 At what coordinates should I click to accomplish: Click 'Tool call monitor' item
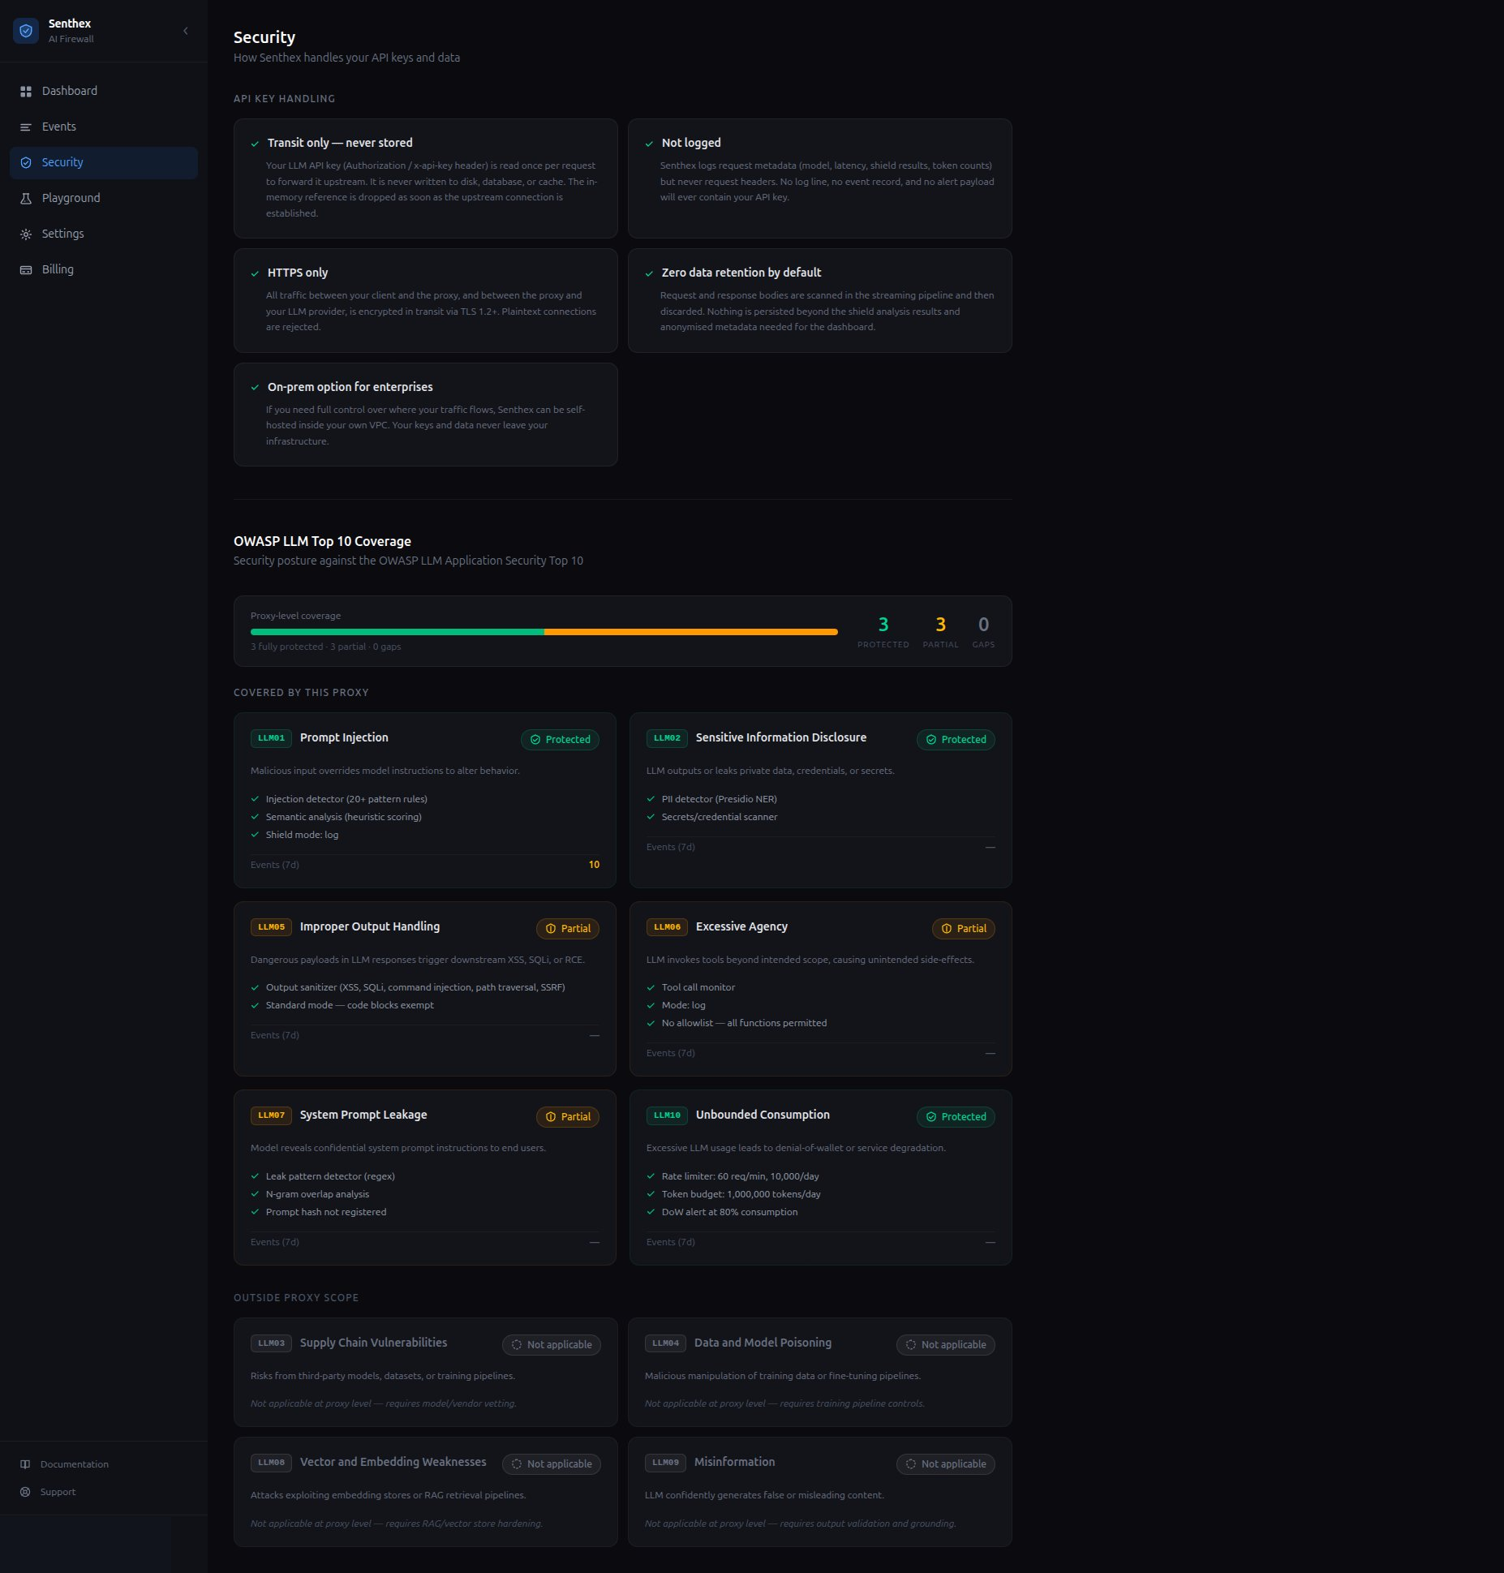698,987
